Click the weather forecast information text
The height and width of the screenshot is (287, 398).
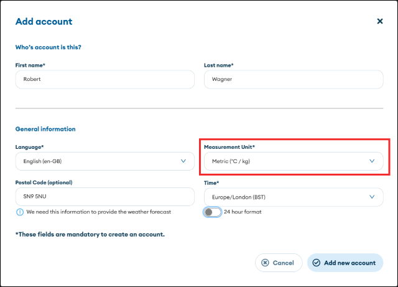[98, 212]
